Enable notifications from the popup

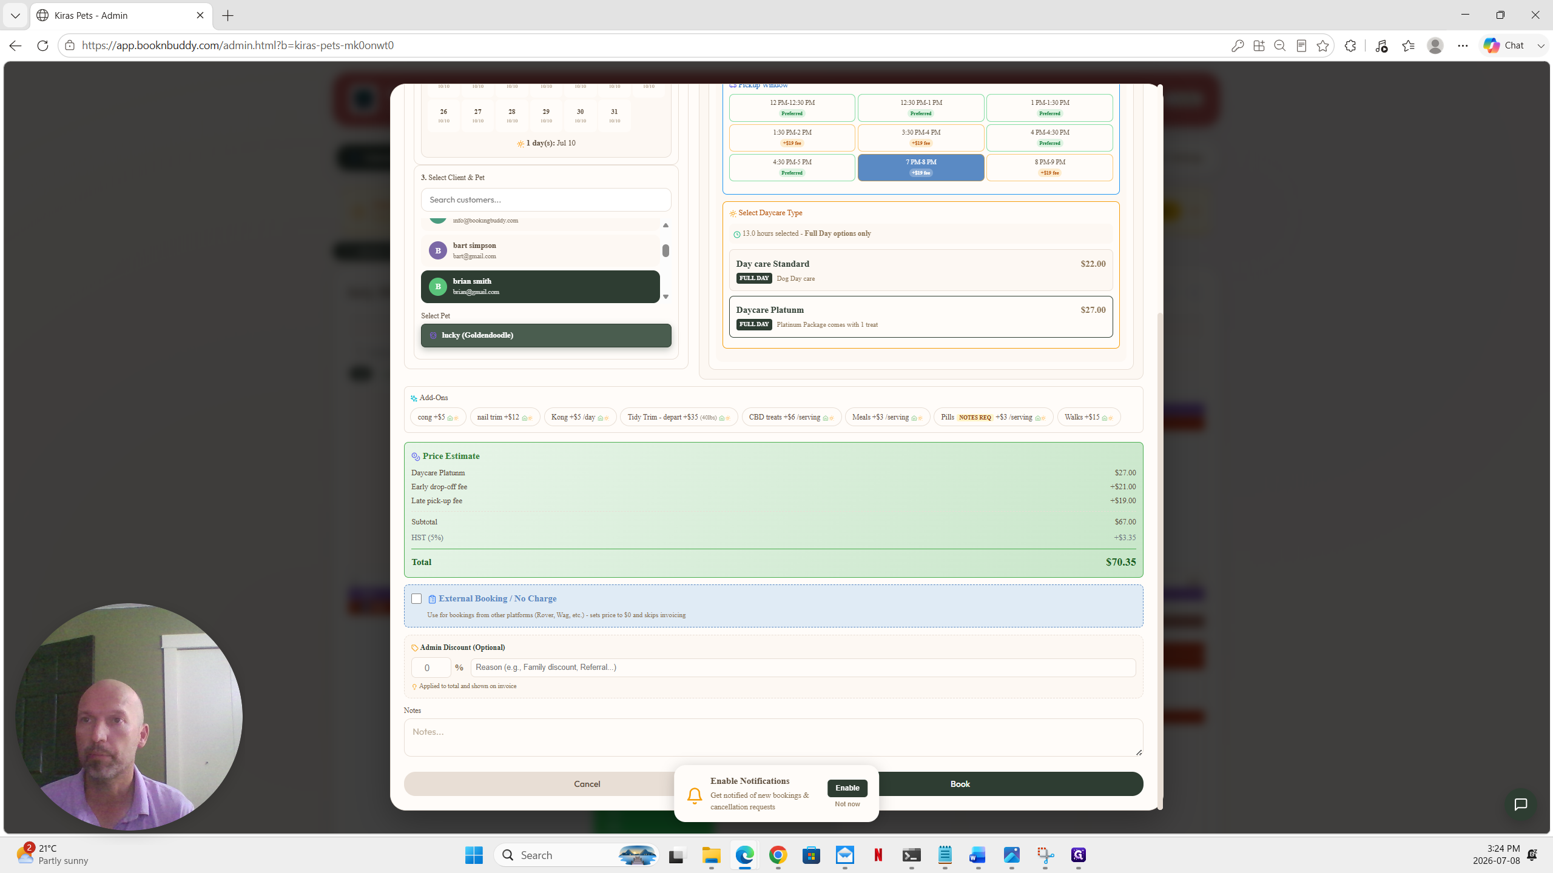click(847, 788)
